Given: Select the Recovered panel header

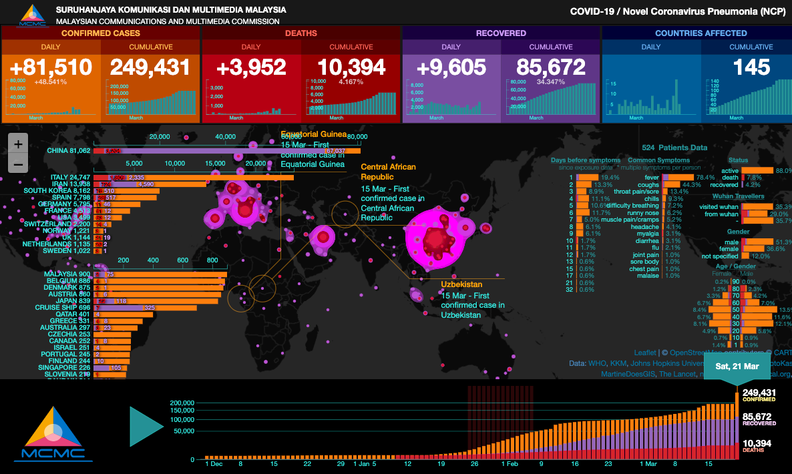Looking at the screenshot, I should click(501, 33).
